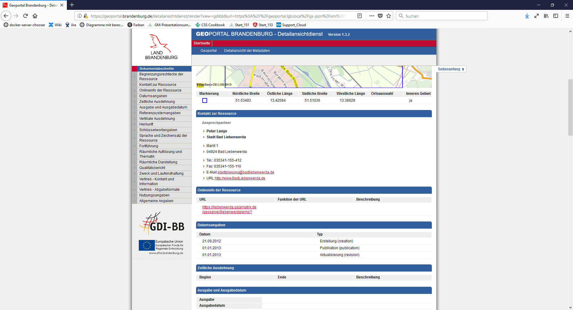The image size is (573, 310).
Task: Click the blue Markierung square box
Action: click(205, 100)
